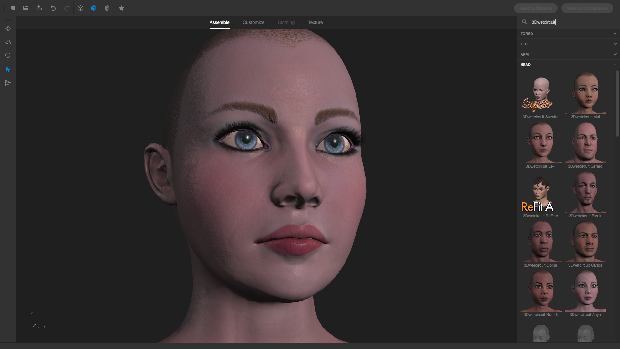
Task: Open the Customize tab
Action: 253,22
